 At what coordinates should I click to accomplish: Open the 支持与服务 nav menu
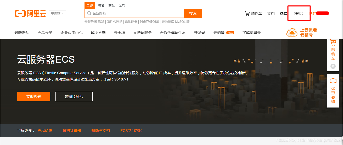(142, 33)
